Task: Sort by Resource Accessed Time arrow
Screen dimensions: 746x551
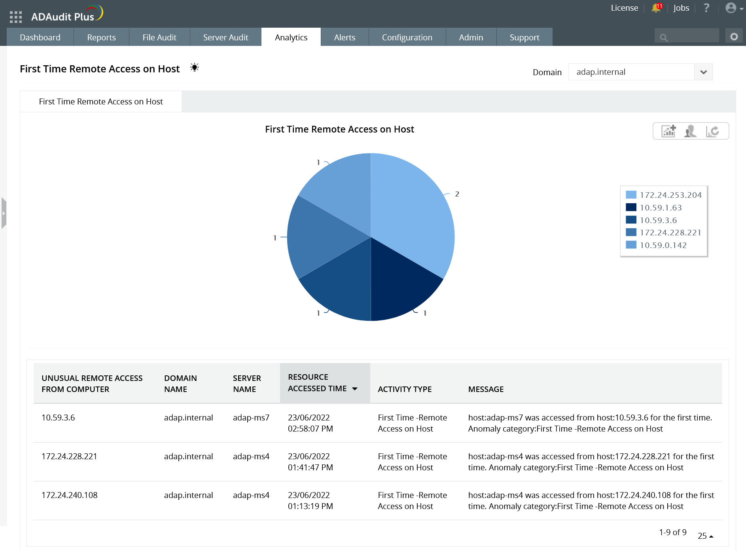Action: coord(355,389)
